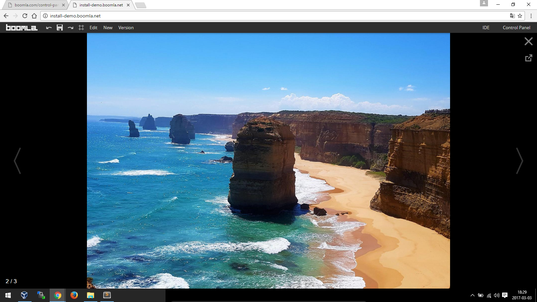Switch to the IDE
This screenshot has width=537, height=302.
(486, 28)
